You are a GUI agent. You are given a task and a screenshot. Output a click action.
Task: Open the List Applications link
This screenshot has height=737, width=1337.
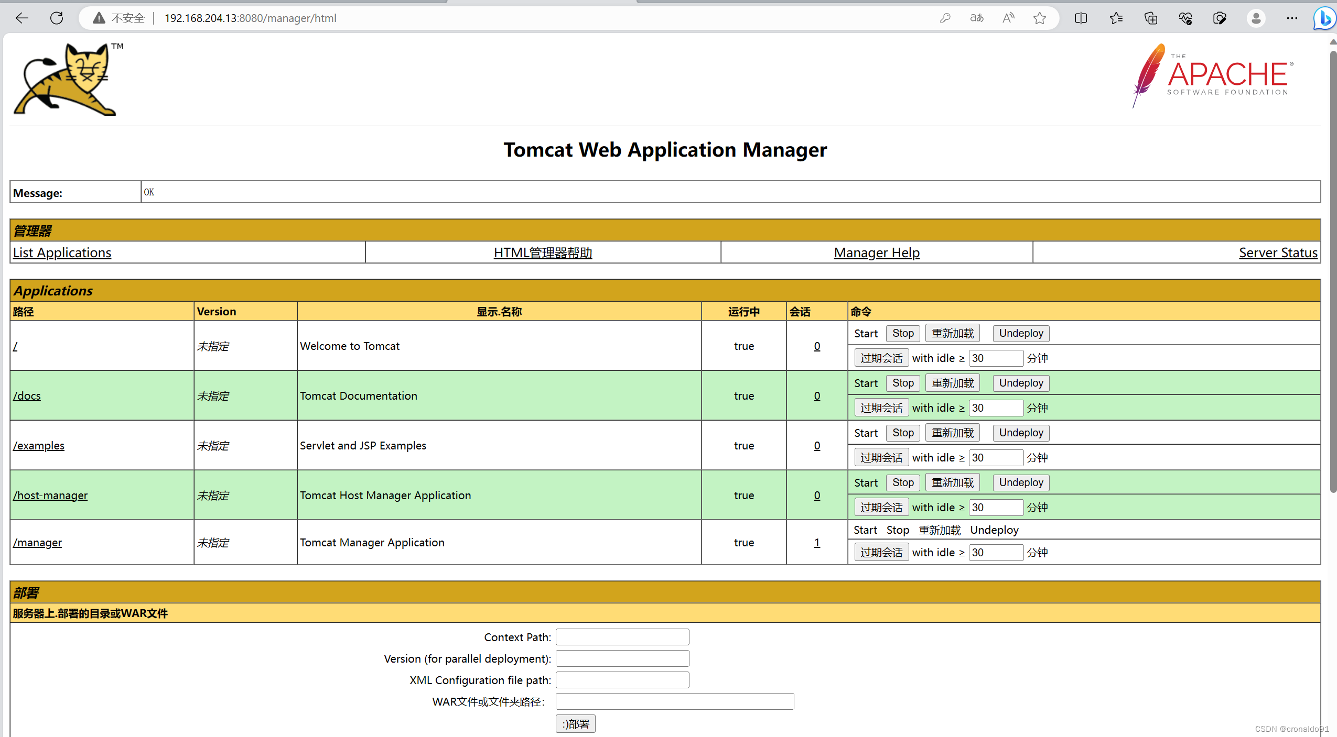[62, 252]
